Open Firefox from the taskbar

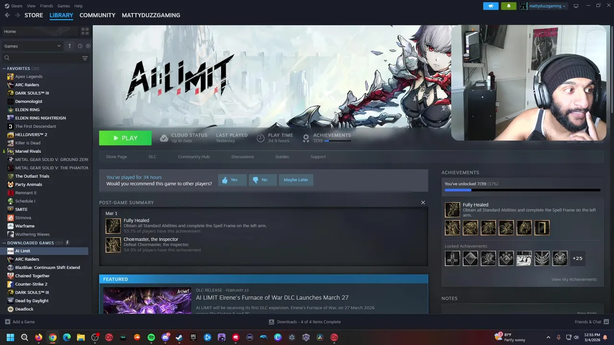(x=39, y=337)
